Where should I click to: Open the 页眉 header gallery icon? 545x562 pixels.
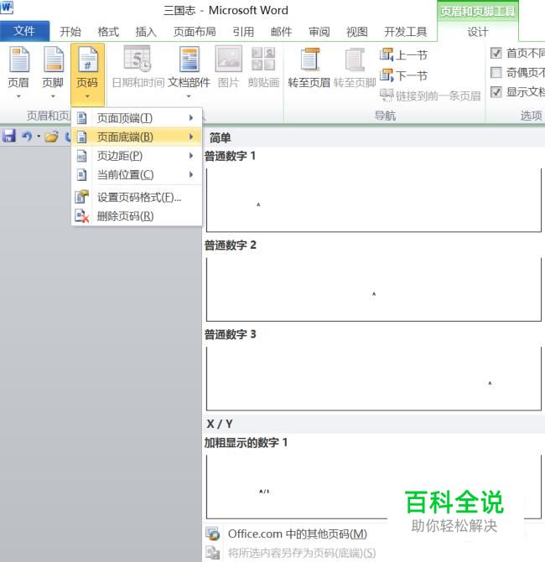[x=18, y=59]
